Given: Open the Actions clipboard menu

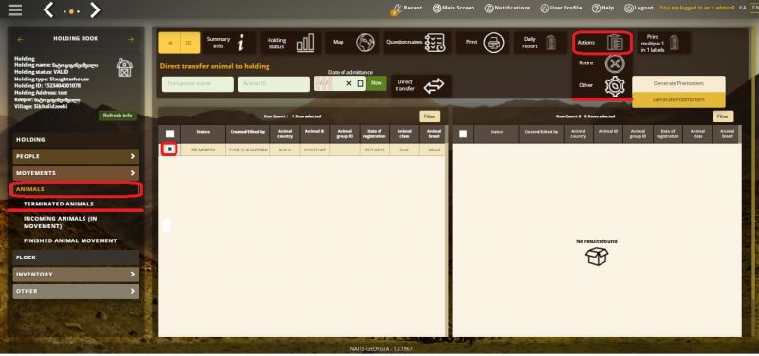Looking at the screenshot, I should [x=602, y=43].
